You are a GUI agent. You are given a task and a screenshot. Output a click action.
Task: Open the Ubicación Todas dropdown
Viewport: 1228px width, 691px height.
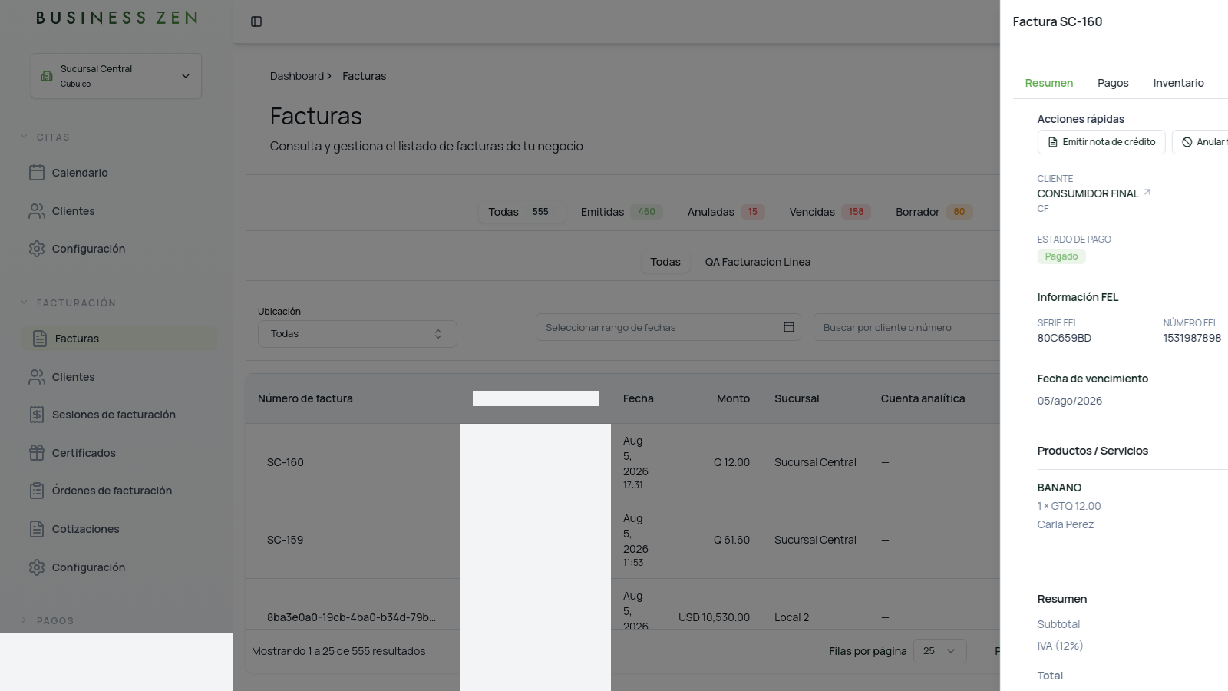tap(357, 334)
